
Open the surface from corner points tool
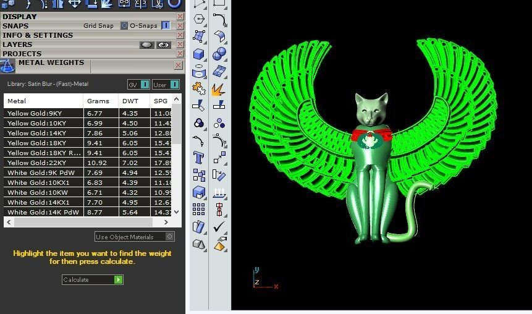[x=199, y=36]
